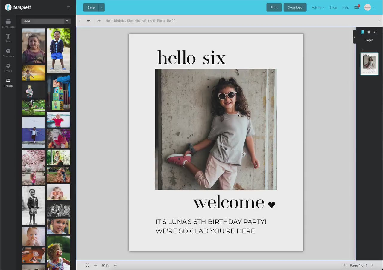Click the 'Page 1 of 1' indicator

[358, 265]
